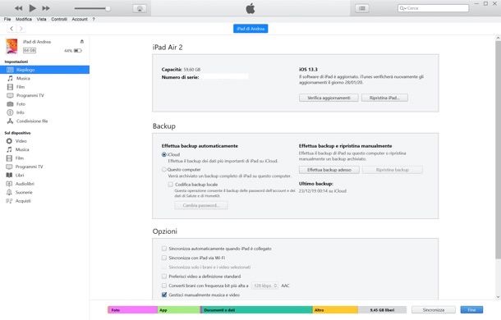Viewport: 501px width, 320px height.
Task: Click the fast-forward playback button
Action: click(46, 8)
